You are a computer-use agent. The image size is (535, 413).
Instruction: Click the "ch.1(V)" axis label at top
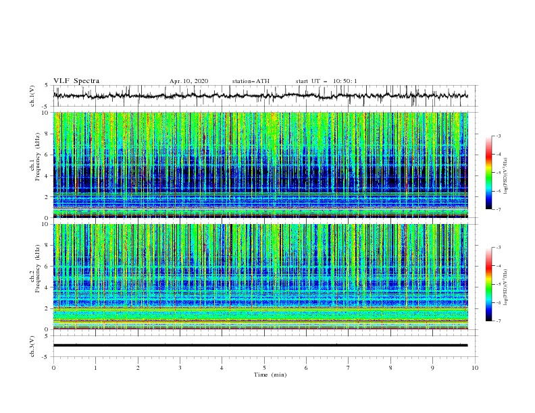(x=32, y=96)
